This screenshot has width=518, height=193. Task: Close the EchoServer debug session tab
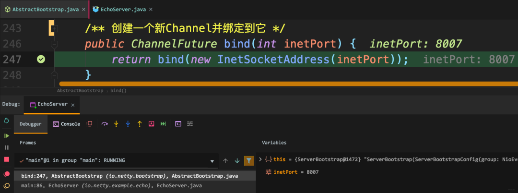point(73,105)
